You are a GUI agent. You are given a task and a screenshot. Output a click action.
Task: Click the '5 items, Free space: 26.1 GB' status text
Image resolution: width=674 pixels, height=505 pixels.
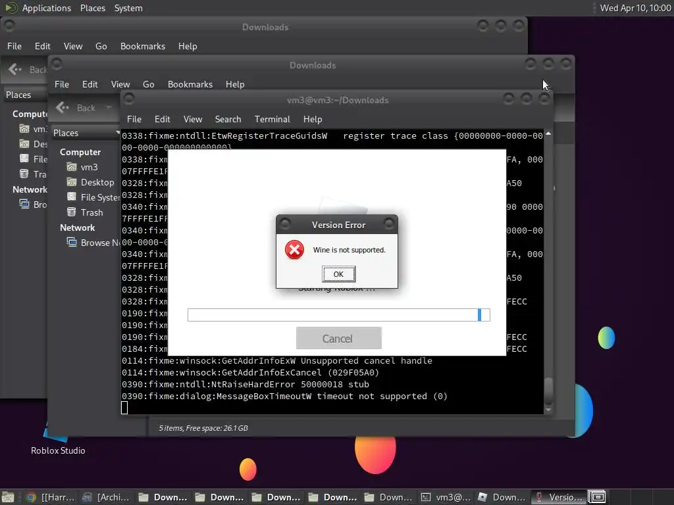(203, 428)
